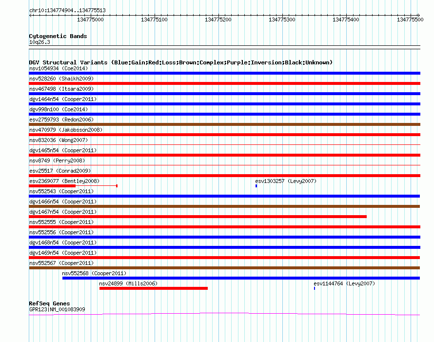This screenshot has height=342, width=434.
Task: Click the DGV Structural Variants track title
Action: (x=180, y=62)
